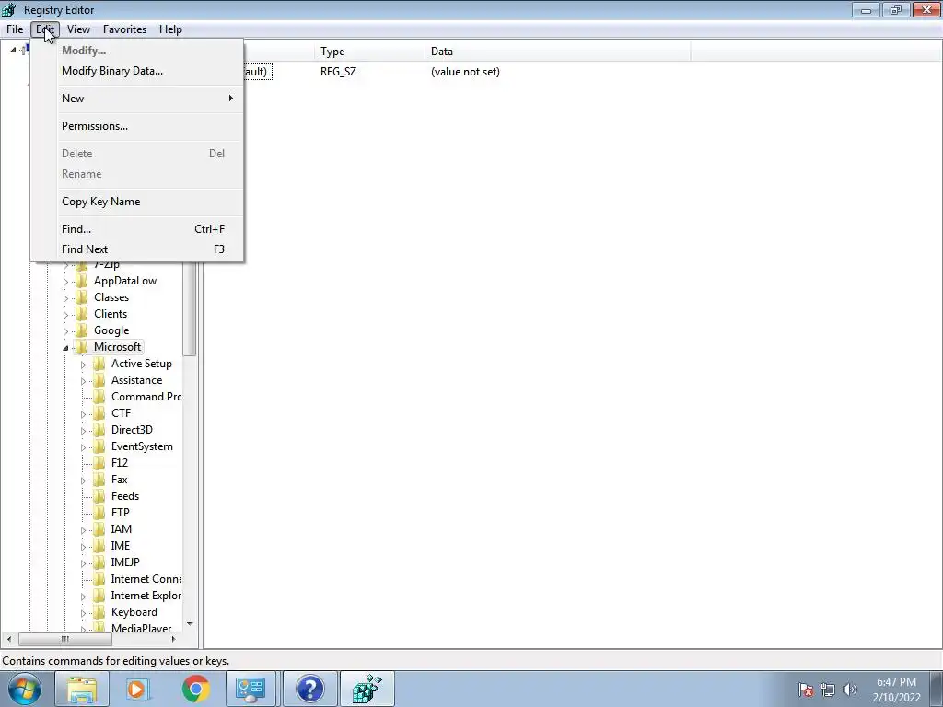Expand the Direct3D key
This screenshot has height=707, width=943.
coord(83,431)
